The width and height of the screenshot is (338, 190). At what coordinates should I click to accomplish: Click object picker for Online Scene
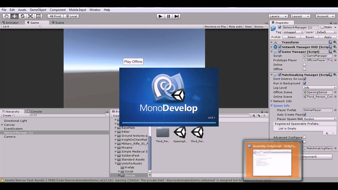[x=335, y=97]
